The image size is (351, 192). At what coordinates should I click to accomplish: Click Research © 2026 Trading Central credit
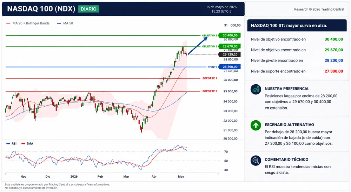click(319, 9)
